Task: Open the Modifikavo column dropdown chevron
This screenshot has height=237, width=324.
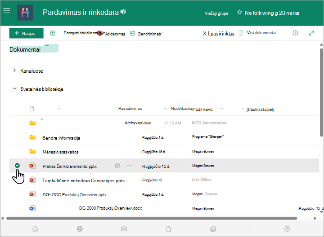Action: pos(221,109)
